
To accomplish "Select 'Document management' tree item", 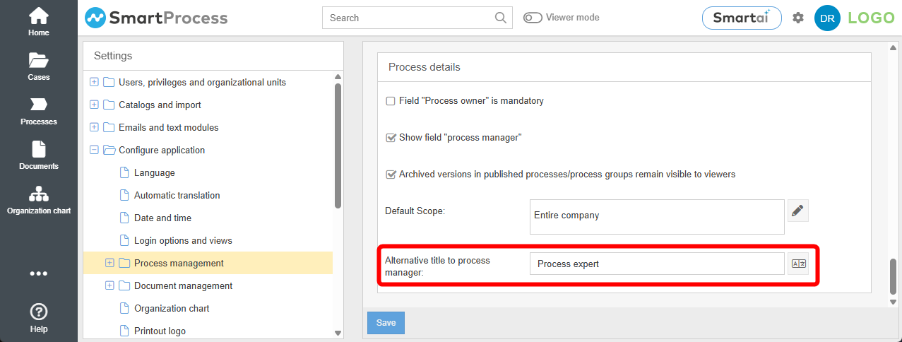I will pyautogui.click(x=183, y=285).
